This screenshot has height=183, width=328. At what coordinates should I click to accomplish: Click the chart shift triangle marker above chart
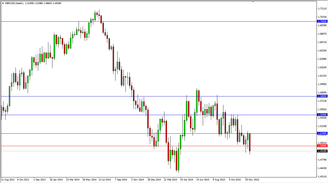(253, 2)
